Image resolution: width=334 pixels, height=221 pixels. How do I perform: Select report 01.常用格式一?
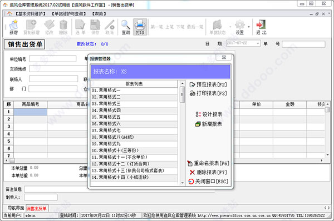coord(134,91)
